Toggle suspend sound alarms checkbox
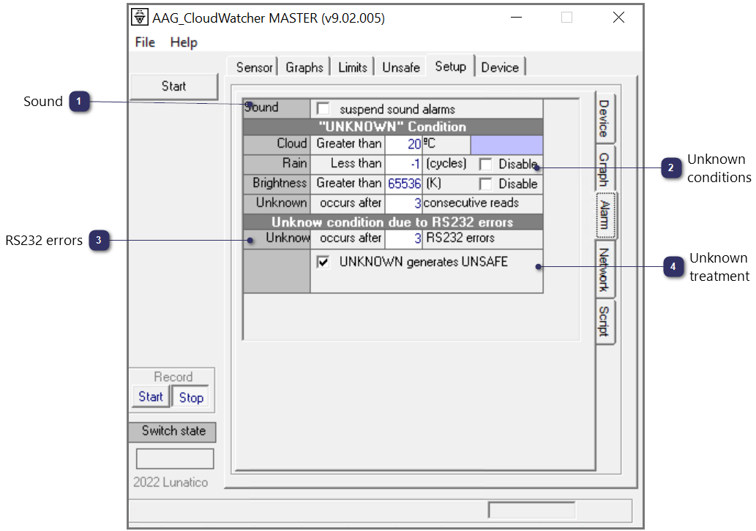This screenshot has height=531, width=756. click(323, 109)
